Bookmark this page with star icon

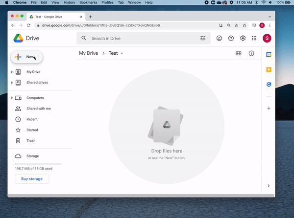pos(245,25)
